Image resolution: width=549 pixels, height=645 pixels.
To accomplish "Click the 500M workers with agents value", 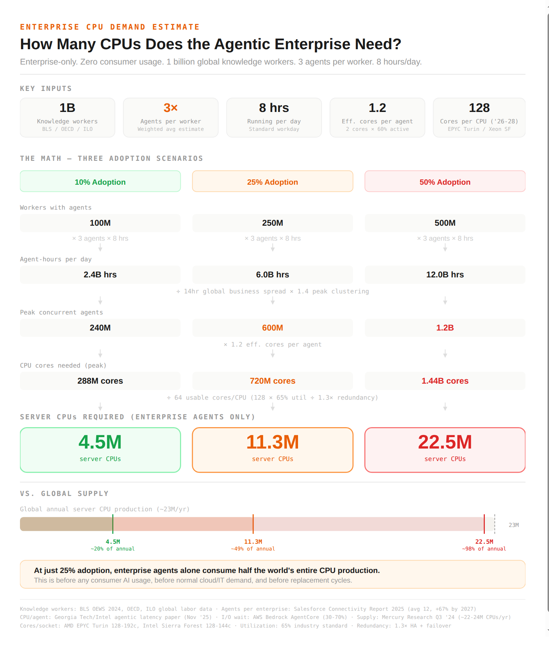I will point(445,223).
